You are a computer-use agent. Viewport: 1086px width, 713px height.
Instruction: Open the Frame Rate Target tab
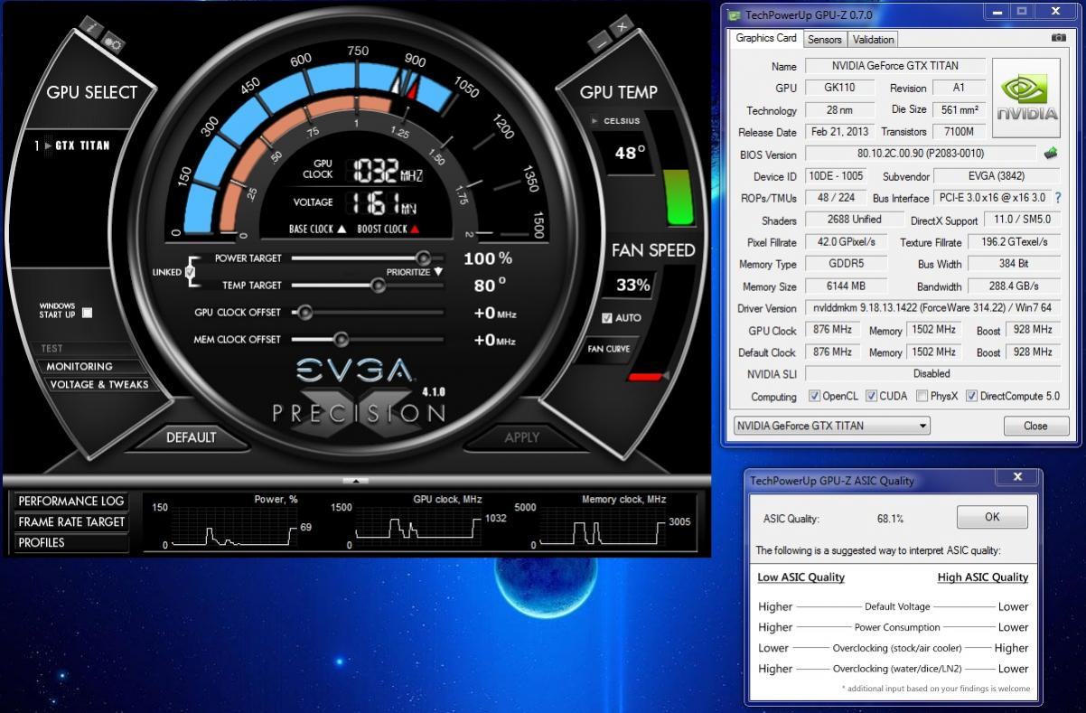(70, 522)
